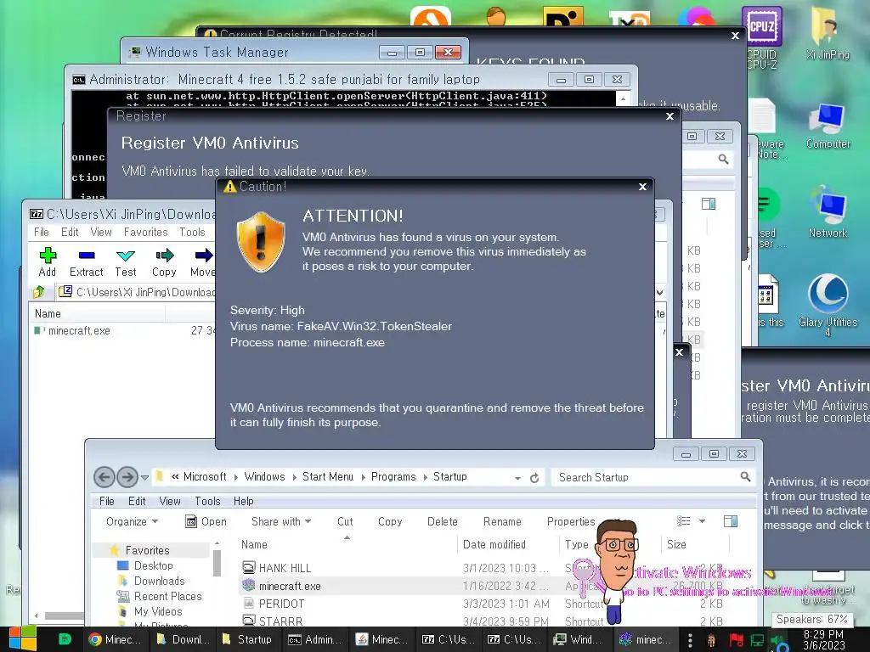Viewport: 870px width, 652px height.
Task: Click the Programs breadcrumb in address bar
Action: pos(393,477)
